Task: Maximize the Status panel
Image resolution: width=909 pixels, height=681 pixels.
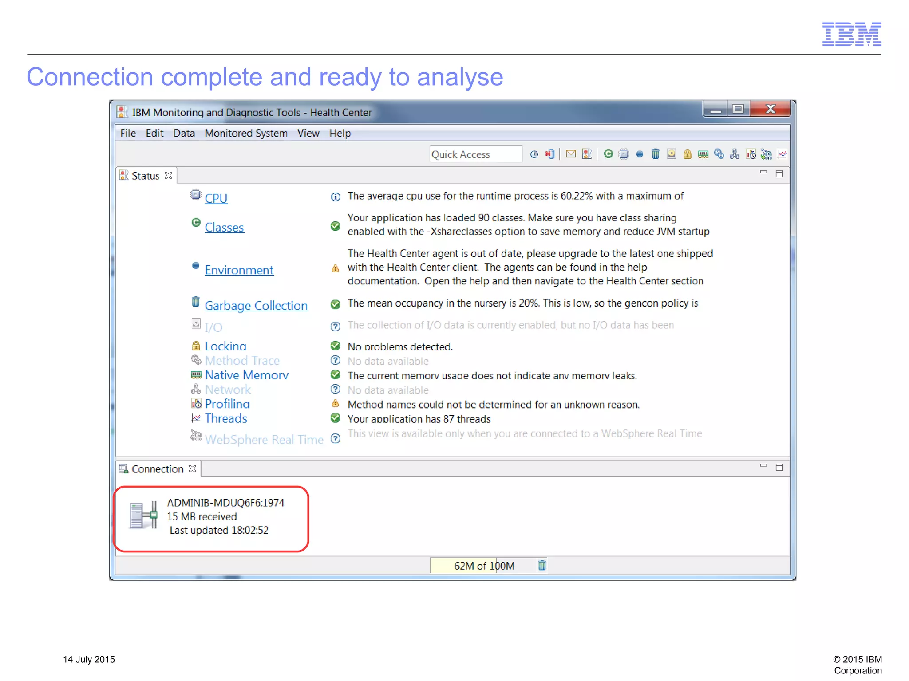Action: 779,173
